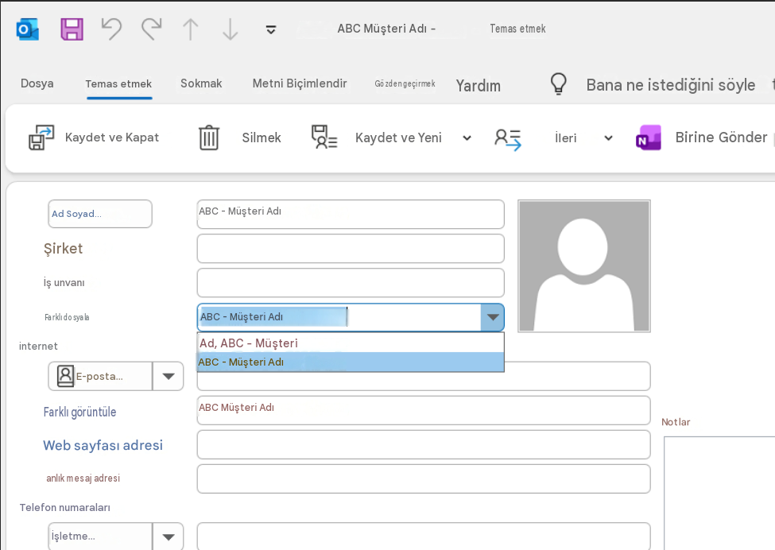This screenshot has height=550, width=775.
Task: Open the Sokmak tab
Action: pos(201,83)
